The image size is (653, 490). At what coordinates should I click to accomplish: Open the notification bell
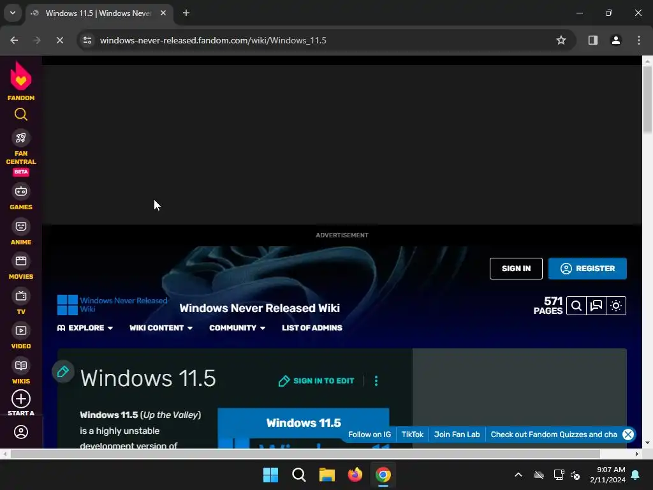point(636,475)
